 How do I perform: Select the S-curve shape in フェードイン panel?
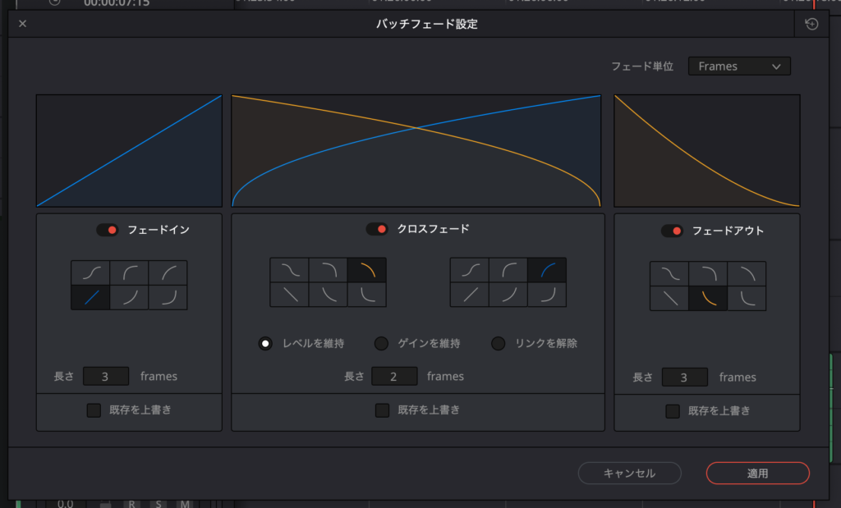pos(90,272)
